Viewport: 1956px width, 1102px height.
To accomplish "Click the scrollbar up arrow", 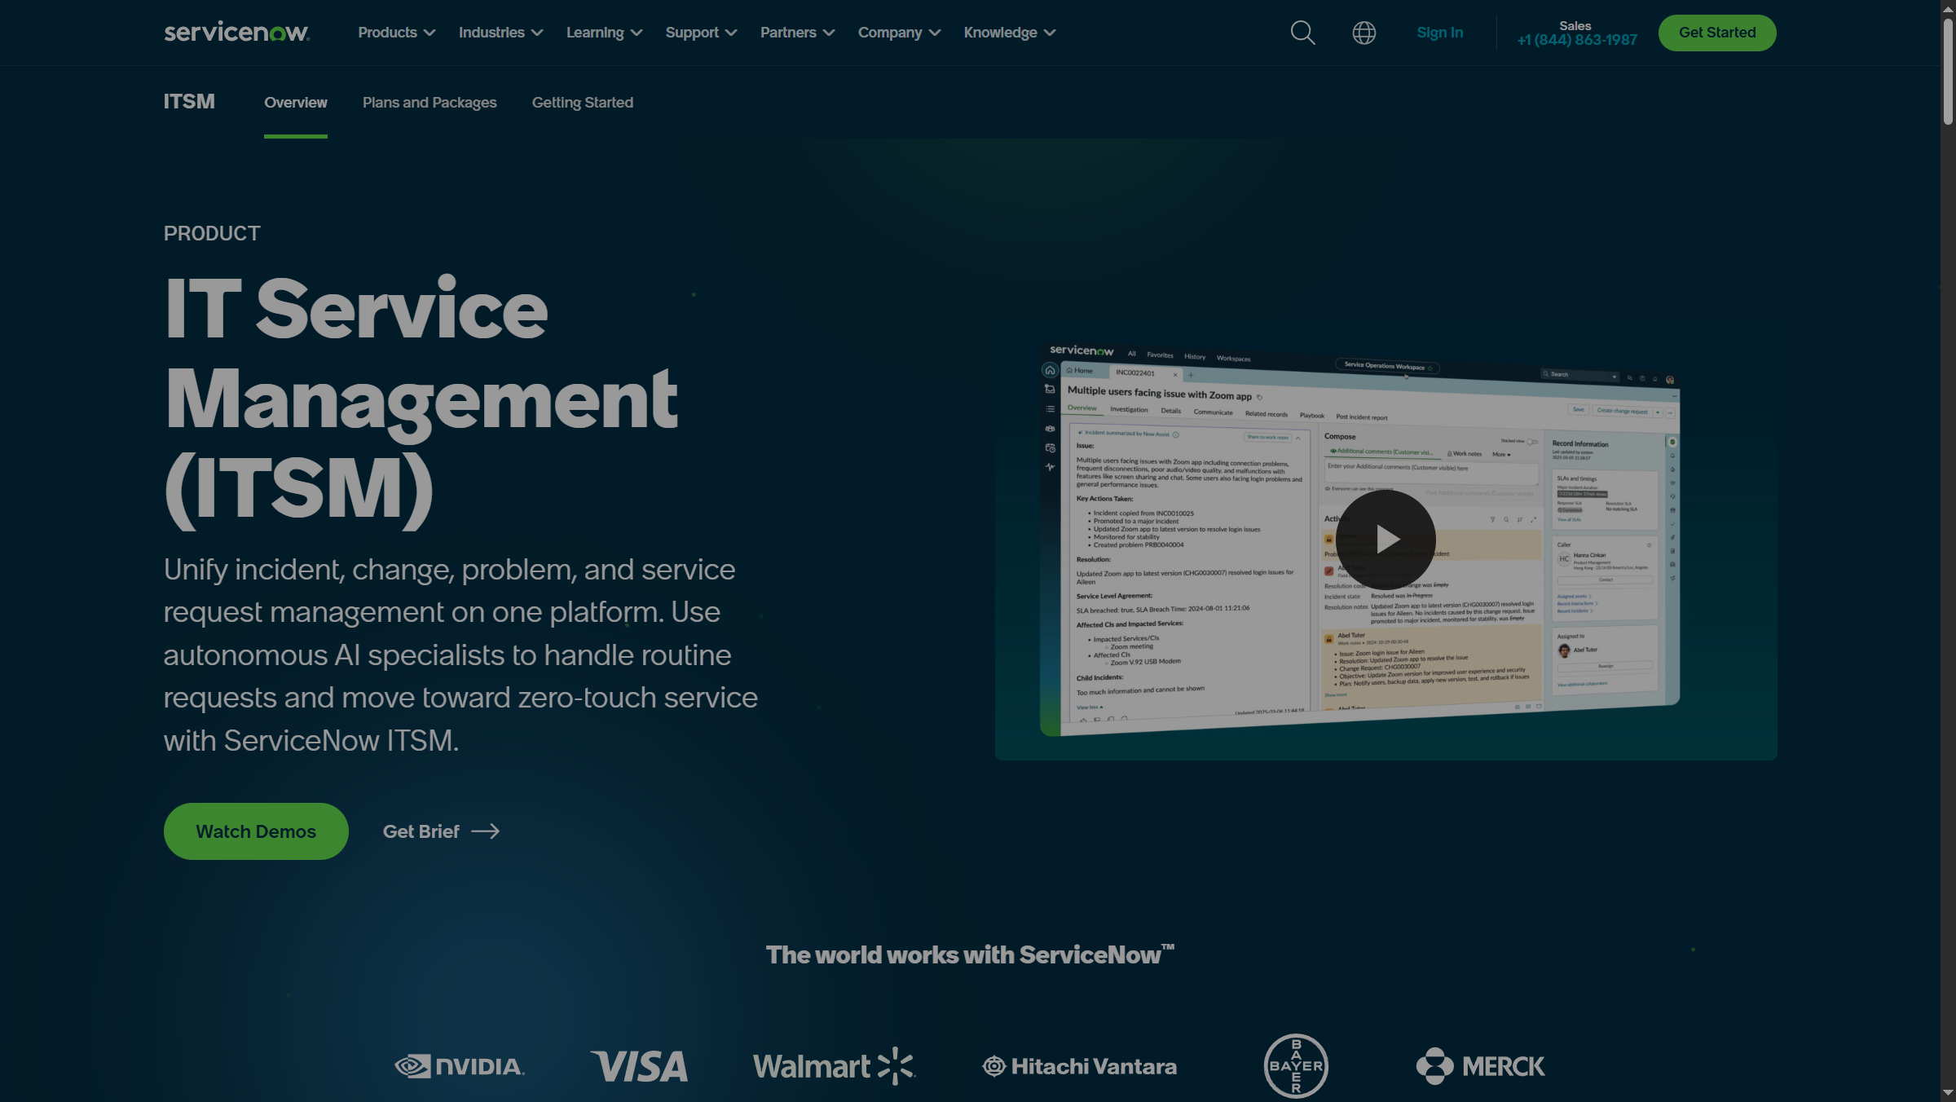I will point(1948,8).
